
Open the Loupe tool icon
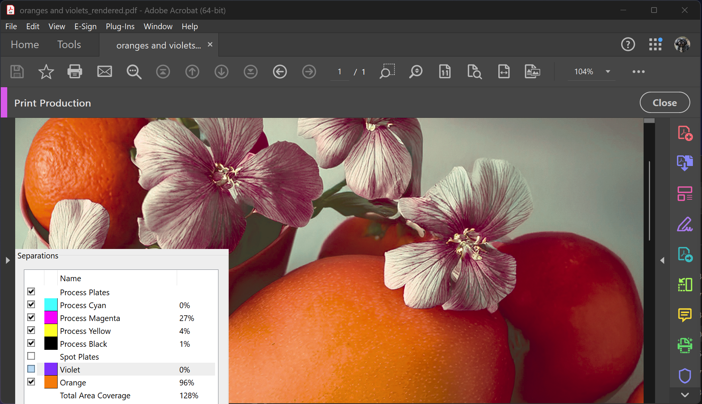point(474,72)
